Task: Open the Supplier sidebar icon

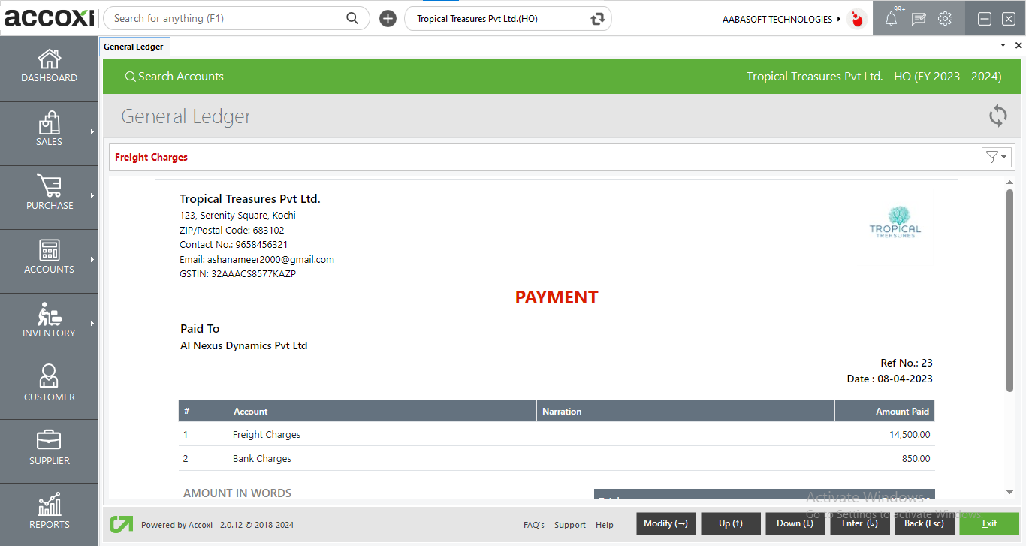Action: click(49, 445)
